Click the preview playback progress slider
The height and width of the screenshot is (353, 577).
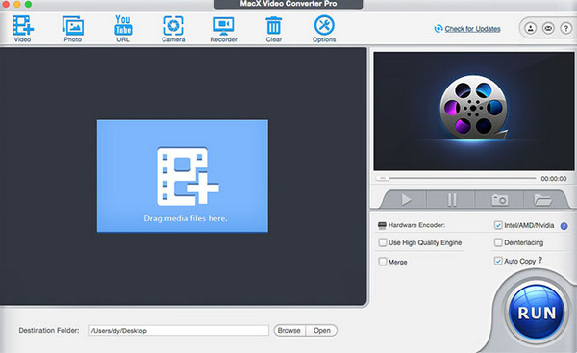(456, 178)
